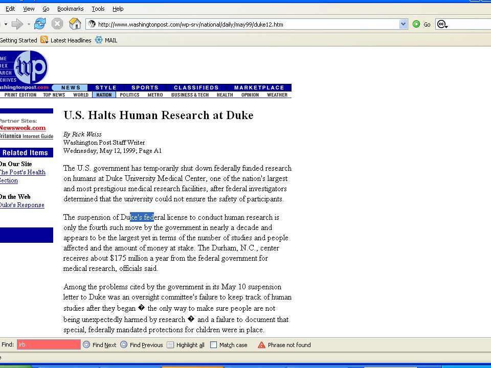The image size is (491, 368).
Task: Open the WEATHER subsection
Action: 277,95
